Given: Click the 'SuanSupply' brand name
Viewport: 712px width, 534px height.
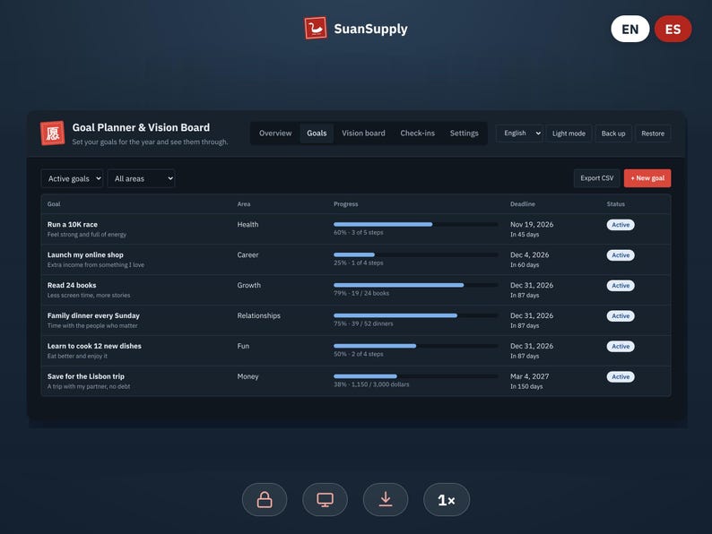Looking at the screenshot, I should (x=370, y=29).
